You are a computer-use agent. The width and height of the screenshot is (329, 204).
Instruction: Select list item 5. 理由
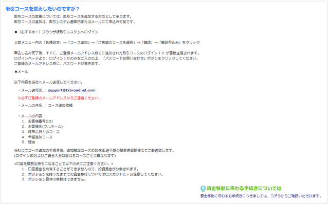[x=28, y=142]
